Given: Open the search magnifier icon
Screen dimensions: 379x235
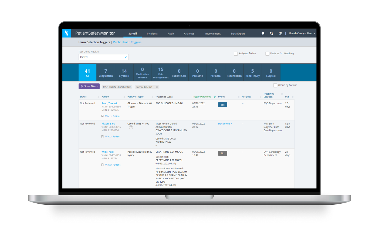Looking at the screenshot, I should click(272, 33).
